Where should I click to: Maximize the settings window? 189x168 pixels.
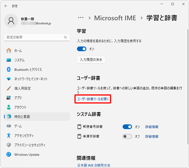click(x=172, y=4)
